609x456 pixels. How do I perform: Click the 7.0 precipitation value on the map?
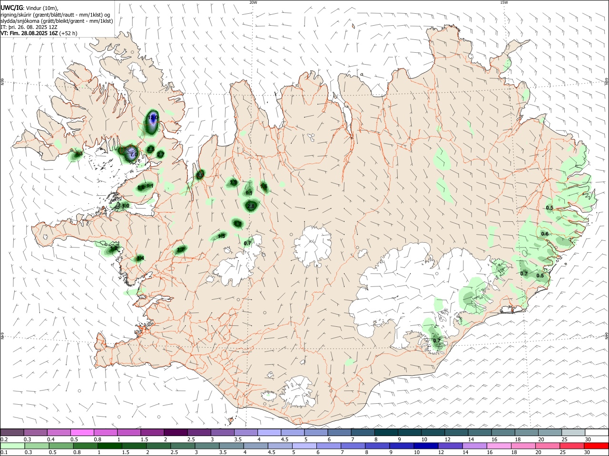point(134,155)
